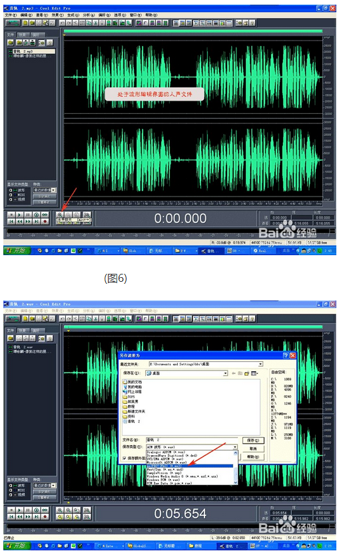Click 取消 cancel button in save dialog
The image size is (337, 551).
click(x=253, y=449)
